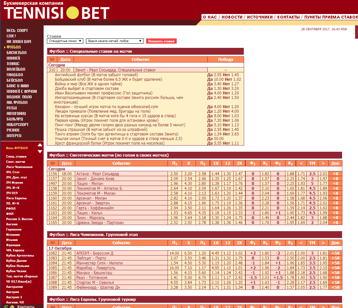Open Австралия sidebar link
Viewport: 358px width, 308px height.
click(14, 287)
